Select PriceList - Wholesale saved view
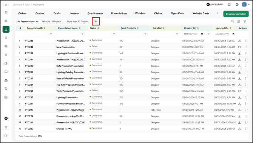The height and width of the screenshot is (143, 253). pyautogui.click(x=52, y=22)
